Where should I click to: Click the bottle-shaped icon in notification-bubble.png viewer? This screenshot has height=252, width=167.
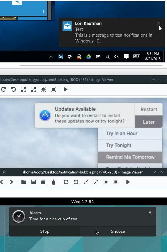54,182
